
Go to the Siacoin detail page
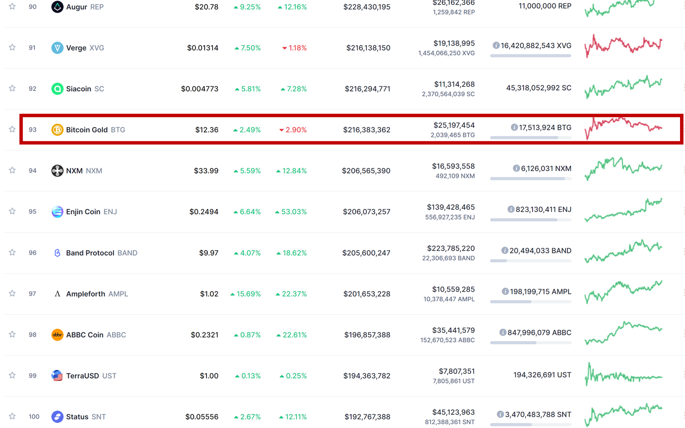click(x=79, y=89)
